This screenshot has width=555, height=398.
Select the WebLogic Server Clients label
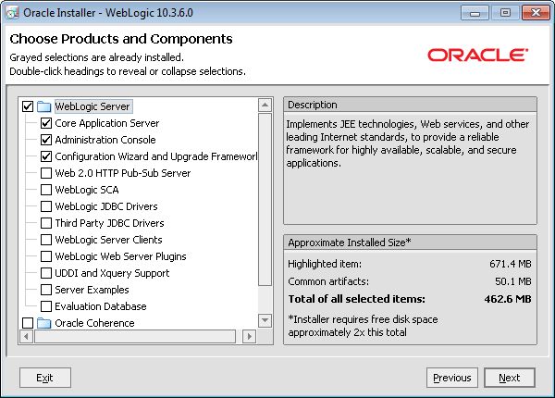tap(108, 240)
